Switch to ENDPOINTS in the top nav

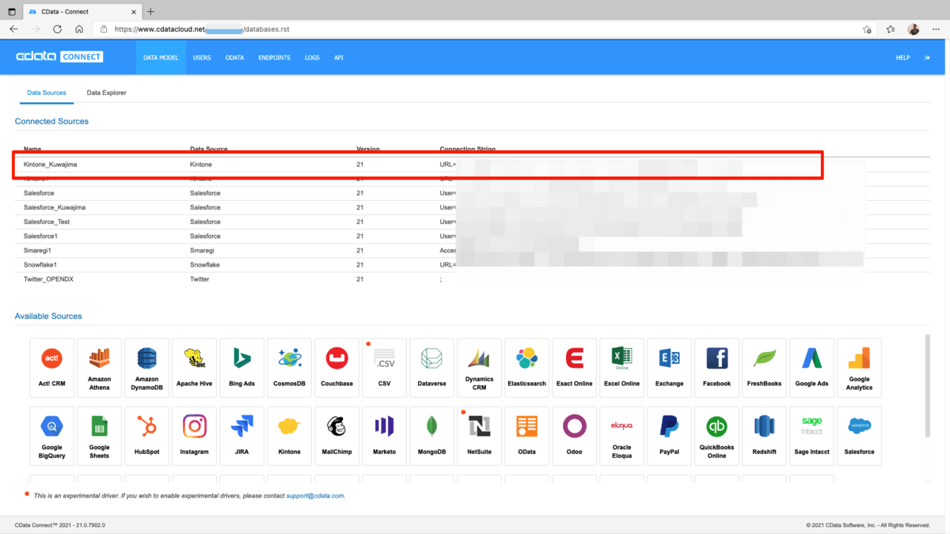point(274,58)
